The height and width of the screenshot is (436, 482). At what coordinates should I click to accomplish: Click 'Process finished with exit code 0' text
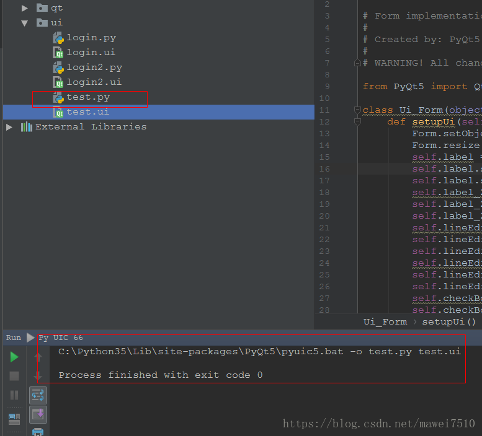point(161,375)
